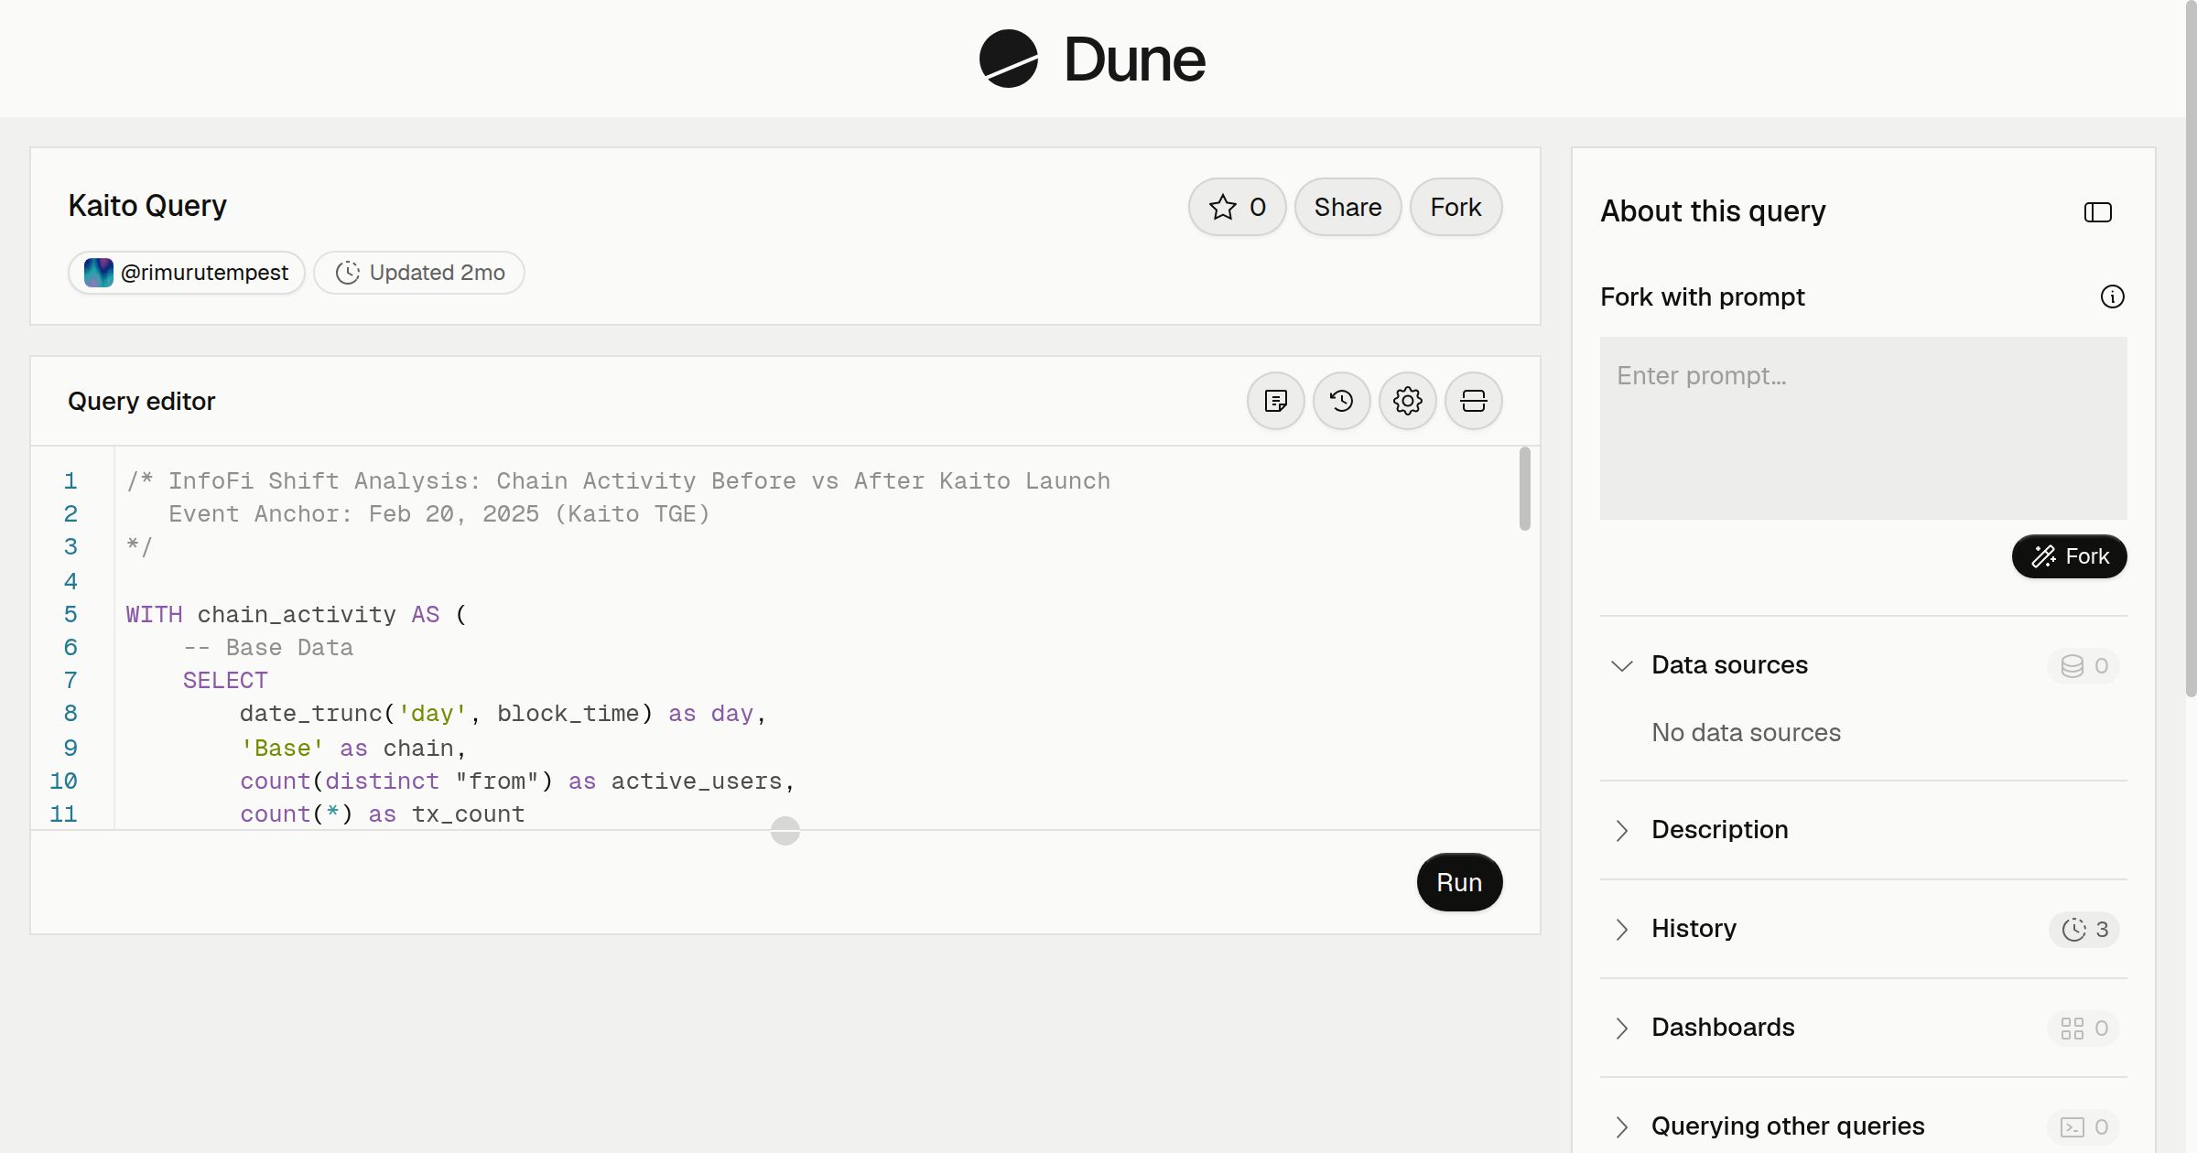Fork the query from the header
This screenshot has width=2197, height=1153.
1456,207
